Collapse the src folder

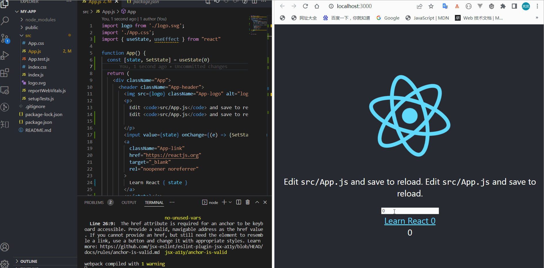point(28,35)
